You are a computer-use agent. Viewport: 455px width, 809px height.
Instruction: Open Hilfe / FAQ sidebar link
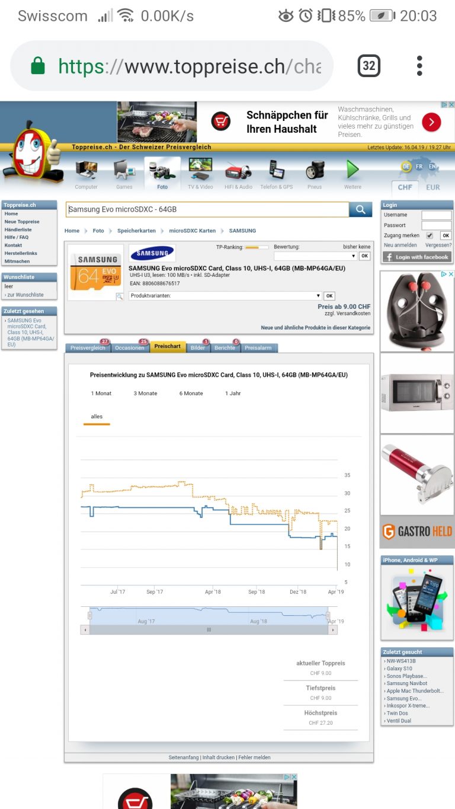(x=17, y=237)
